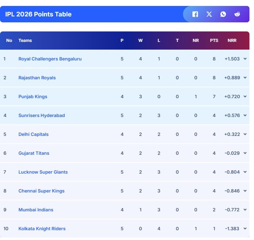The width and height of the screenshot is (254, 240).
Task: Share the points table on Facebook
Action: pos(195,14)
